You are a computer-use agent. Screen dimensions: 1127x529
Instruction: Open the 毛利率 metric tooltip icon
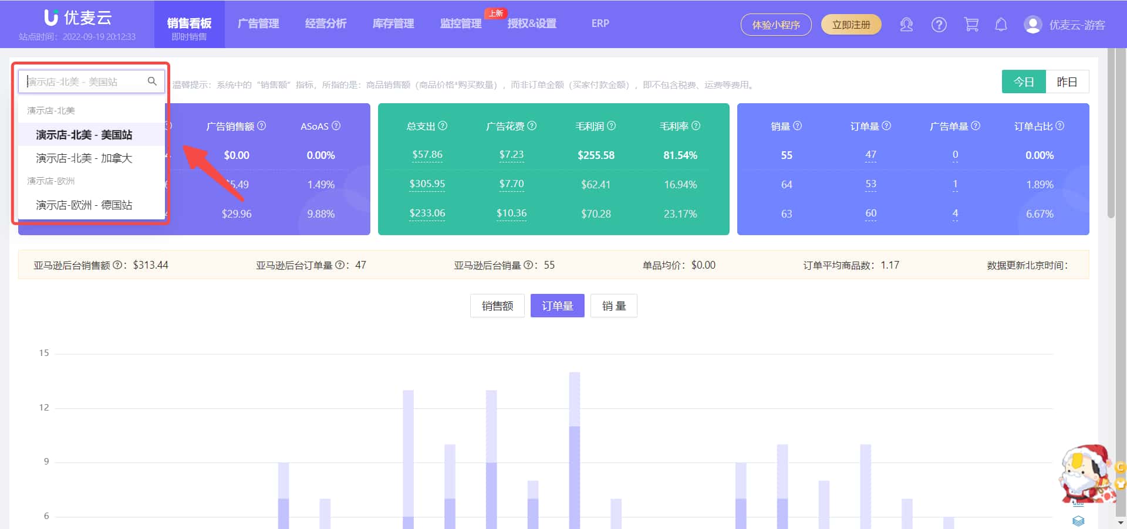pyautogui.click(x=696, y=126)
